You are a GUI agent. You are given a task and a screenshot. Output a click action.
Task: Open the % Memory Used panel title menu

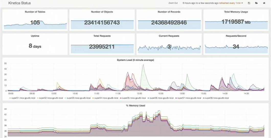[x=135, y=105]
